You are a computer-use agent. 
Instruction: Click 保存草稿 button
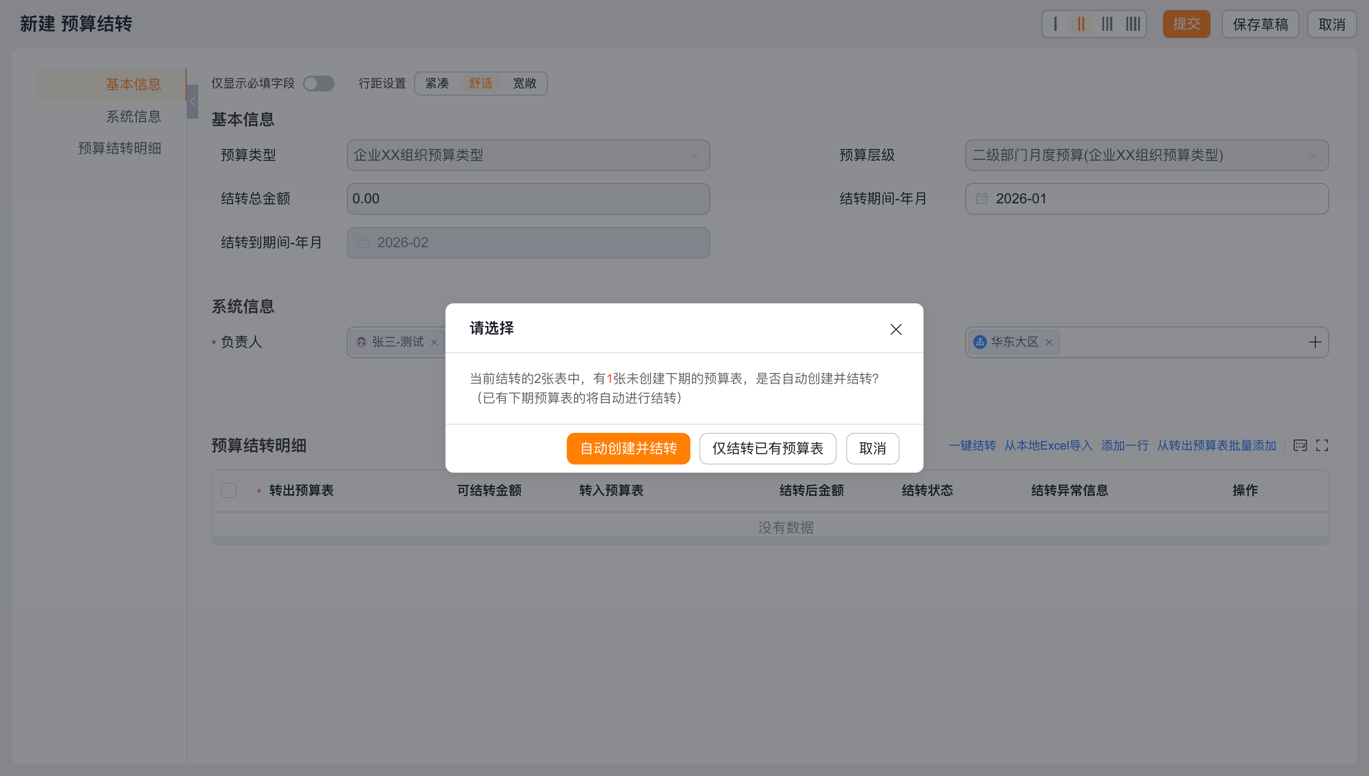[1260, 24]
